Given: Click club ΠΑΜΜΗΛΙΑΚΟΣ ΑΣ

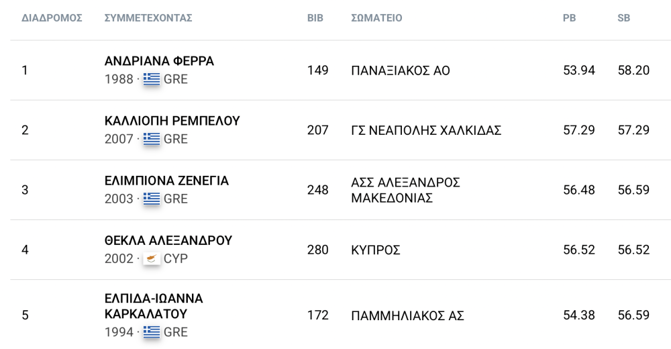Looking at the screenshot, I should click(x=407, y=316).
